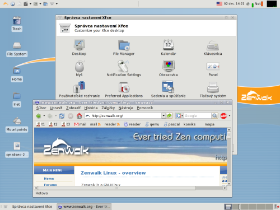280x210 pixels.
Task: Open the Home desktop folder
Action: pyautogui.click(x=17, y=74)
